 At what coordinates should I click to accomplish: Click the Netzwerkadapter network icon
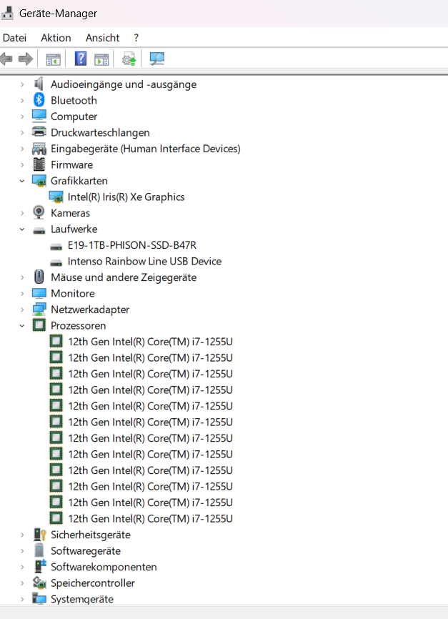39,309
